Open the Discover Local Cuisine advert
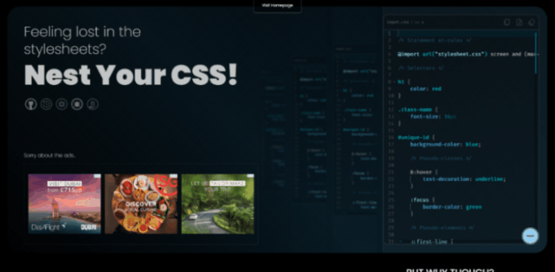 (141, 203)
